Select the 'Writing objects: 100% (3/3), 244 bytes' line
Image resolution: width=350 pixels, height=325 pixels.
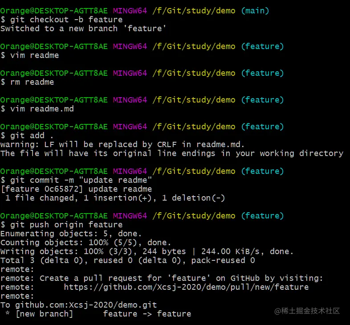coord(147,251)
